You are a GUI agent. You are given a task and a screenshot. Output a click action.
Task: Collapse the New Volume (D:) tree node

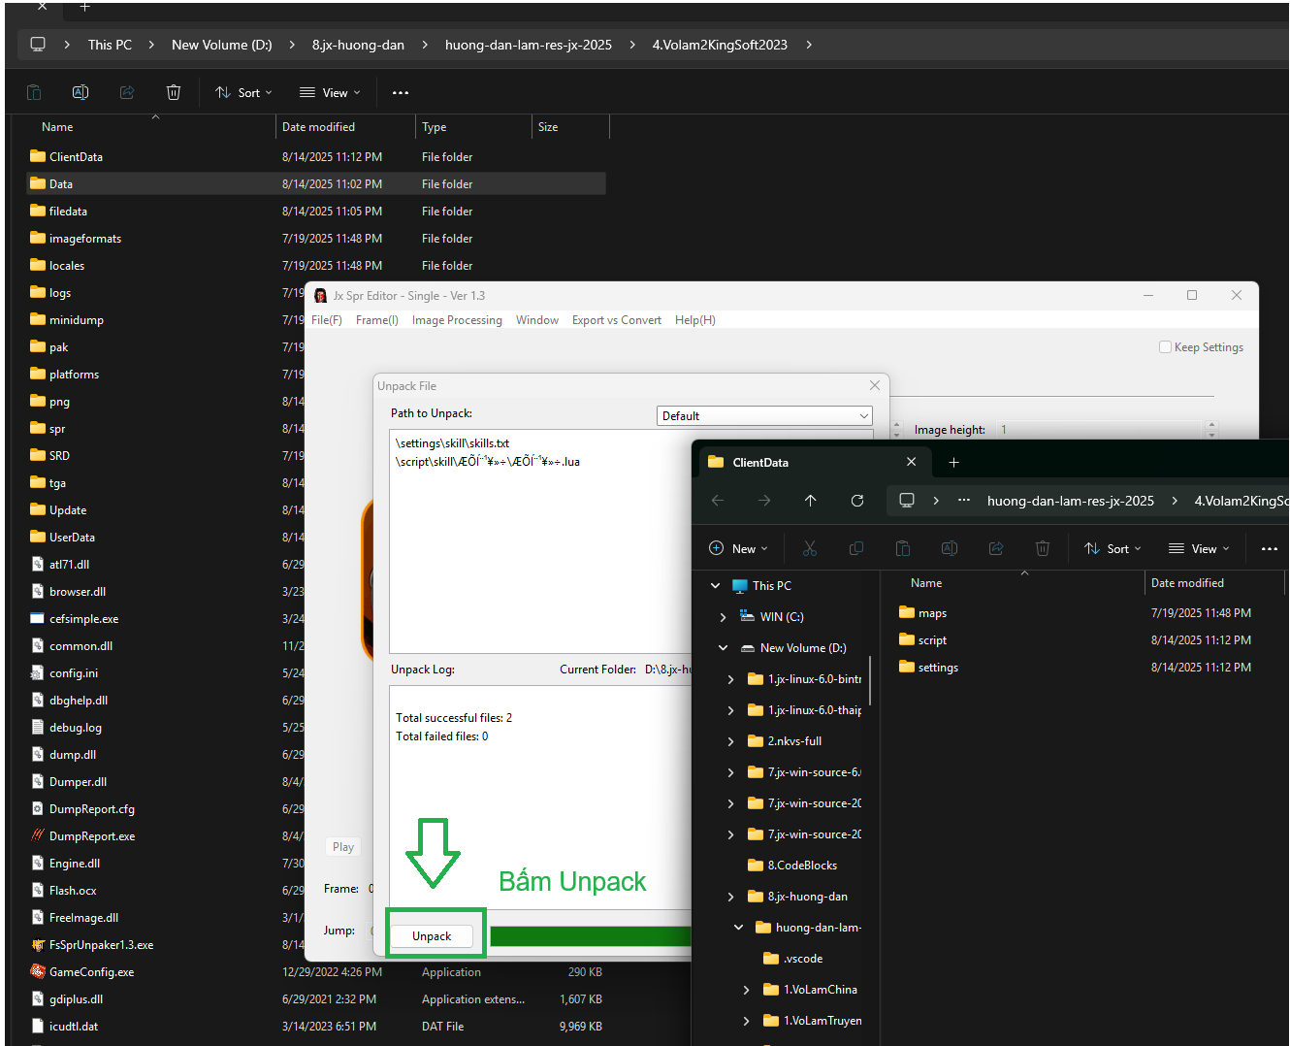[x=723, y=648]
